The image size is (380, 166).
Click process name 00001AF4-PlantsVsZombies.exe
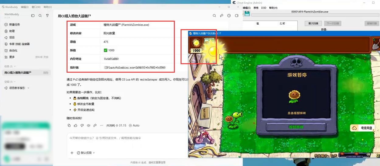click(x=310, y=12)
